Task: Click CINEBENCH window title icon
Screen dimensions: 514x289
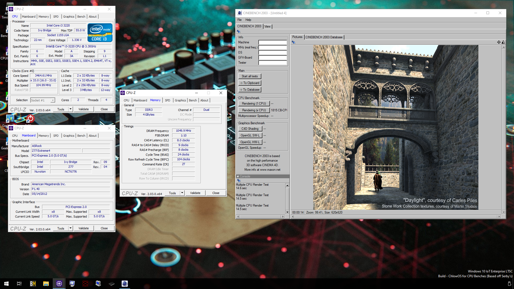Action: tap(240, 13)
